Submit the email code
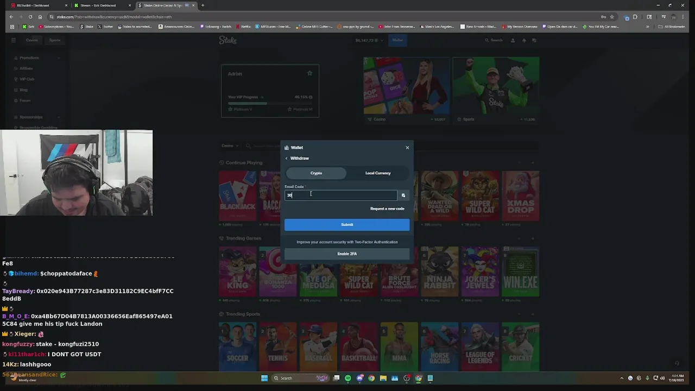The width and height of the screenshot is (695, 391). [x=347, y=225]
